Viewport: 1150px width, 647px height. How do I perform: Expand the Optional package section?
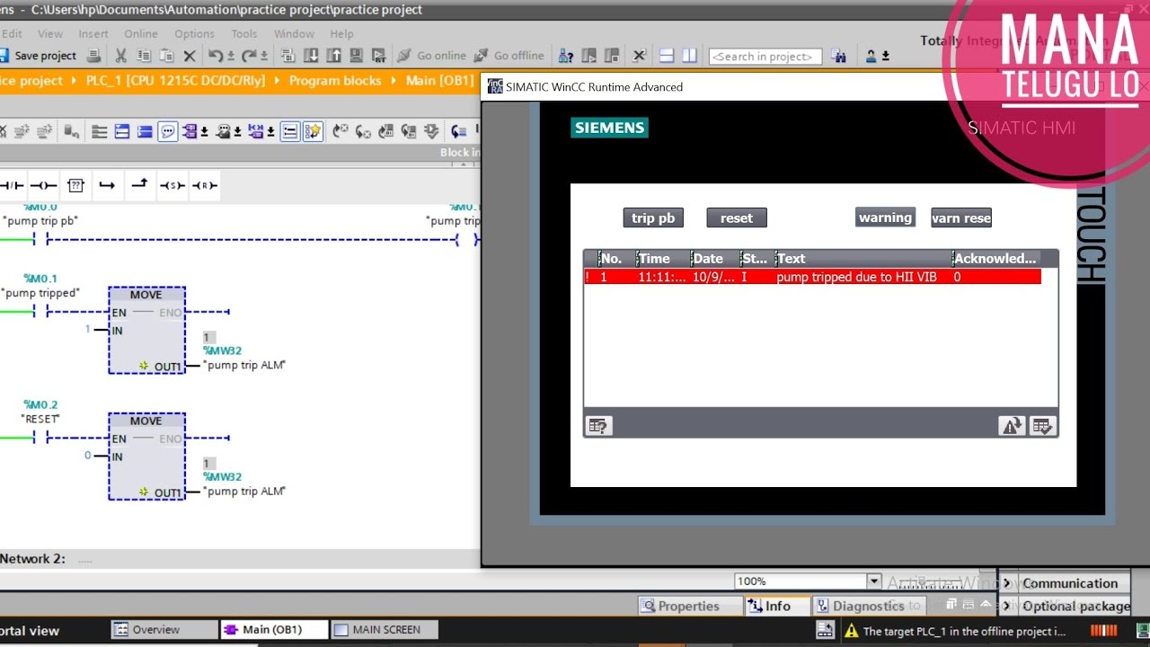pos(1066,606)
